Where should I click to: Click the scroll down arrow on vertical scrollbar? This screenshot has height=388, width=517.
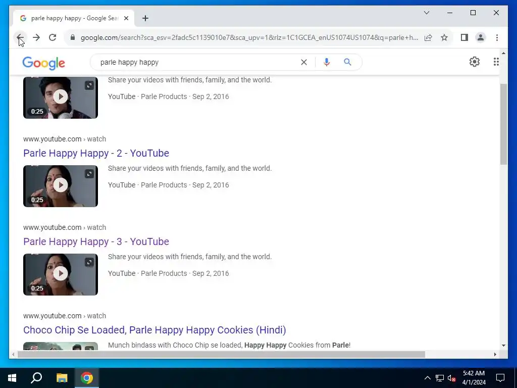(503, 346)
